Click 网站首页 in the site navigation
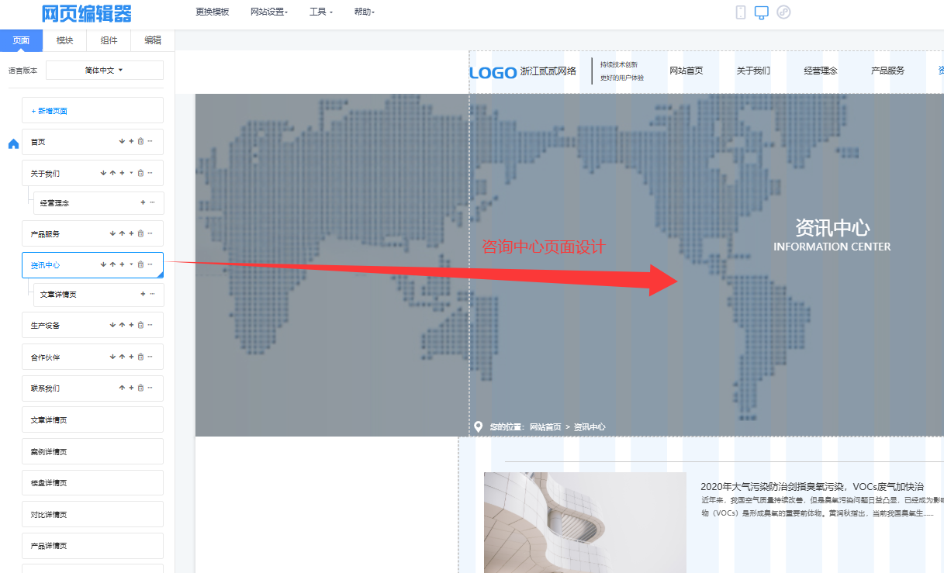This screenshot has height=573, width=944. point(686,71)
